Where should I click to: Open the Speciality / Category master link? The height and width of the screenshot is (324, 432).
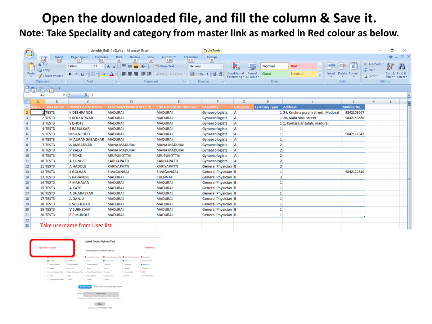[x=48, y=248]
